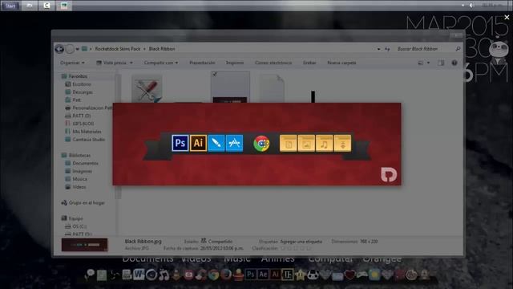Screen dimensions: 513x289
Task: Click Vista previa in Explorer toolbar
Action: (x=112, y=63)
